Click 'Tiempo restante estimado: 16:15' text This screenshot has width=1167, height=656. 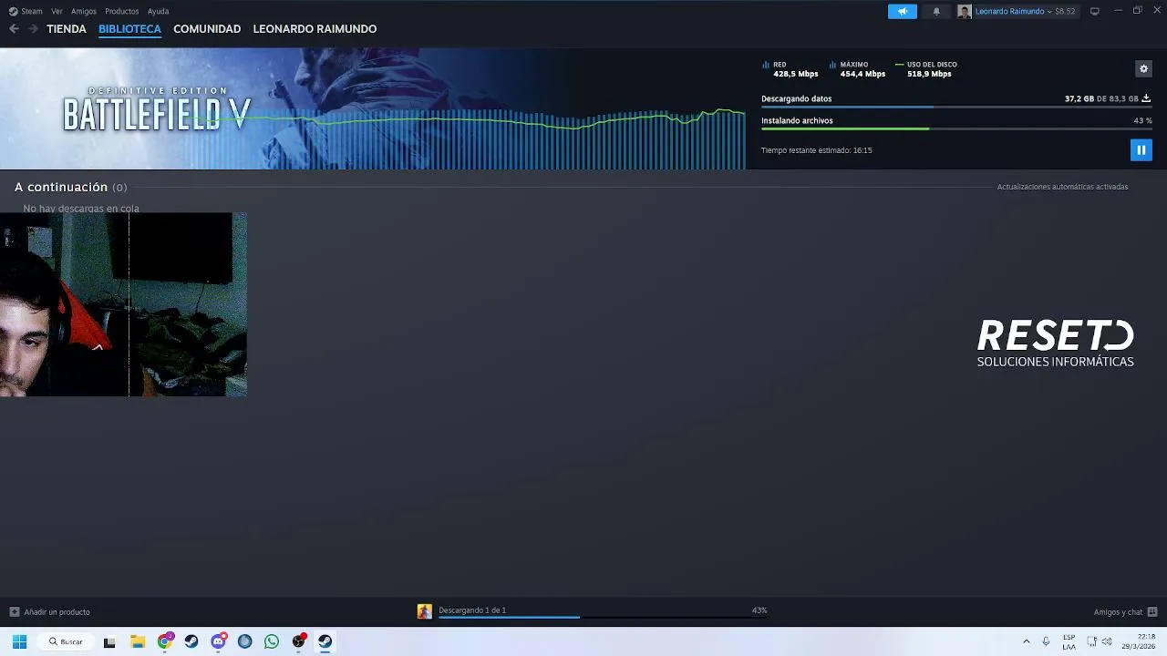817,150
